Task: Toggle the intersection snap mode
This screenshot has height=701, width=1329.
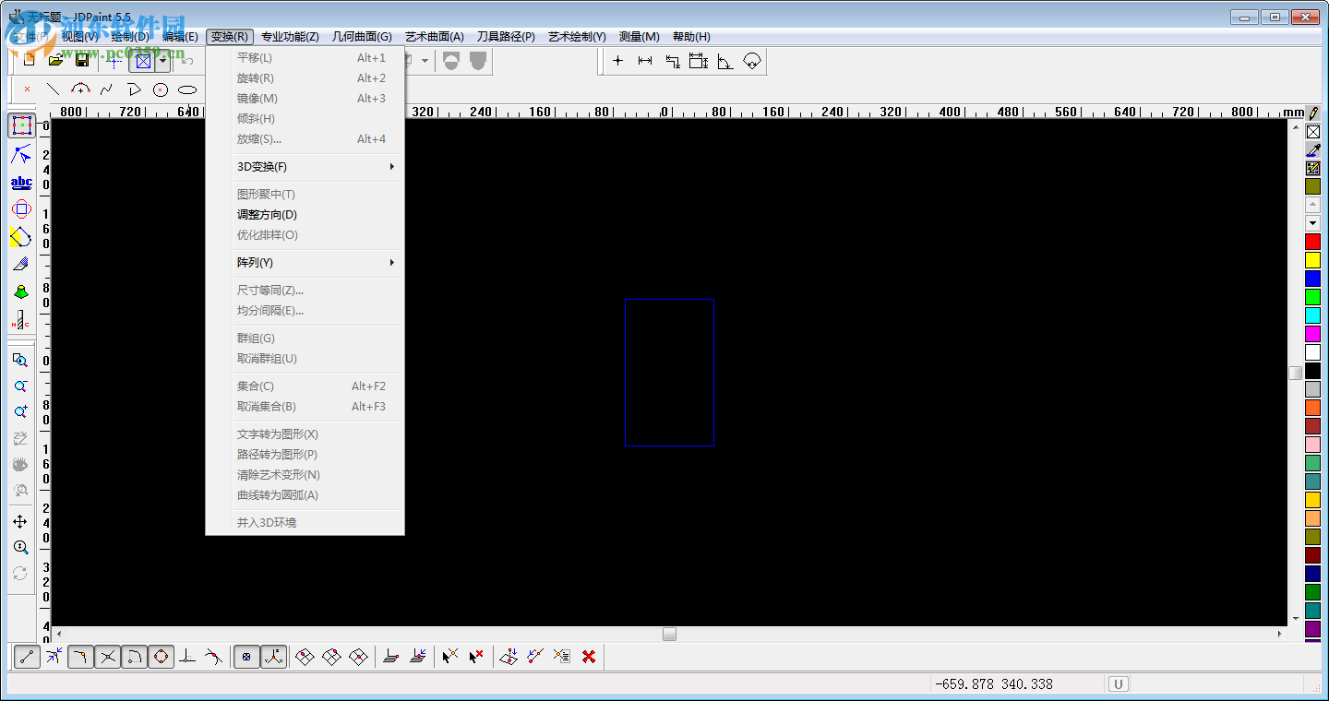Action: 107,656
